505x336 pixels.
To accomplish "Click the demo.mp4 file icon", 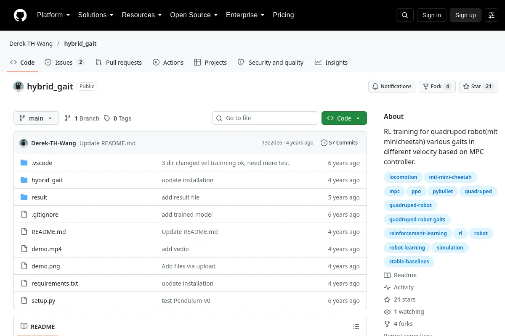I will click(24, 249).
